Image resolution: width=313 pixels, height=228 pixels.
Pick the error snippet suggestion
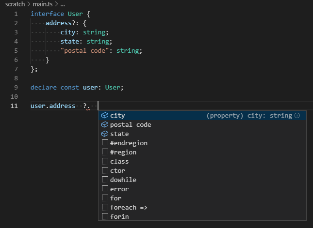point(202,189)
